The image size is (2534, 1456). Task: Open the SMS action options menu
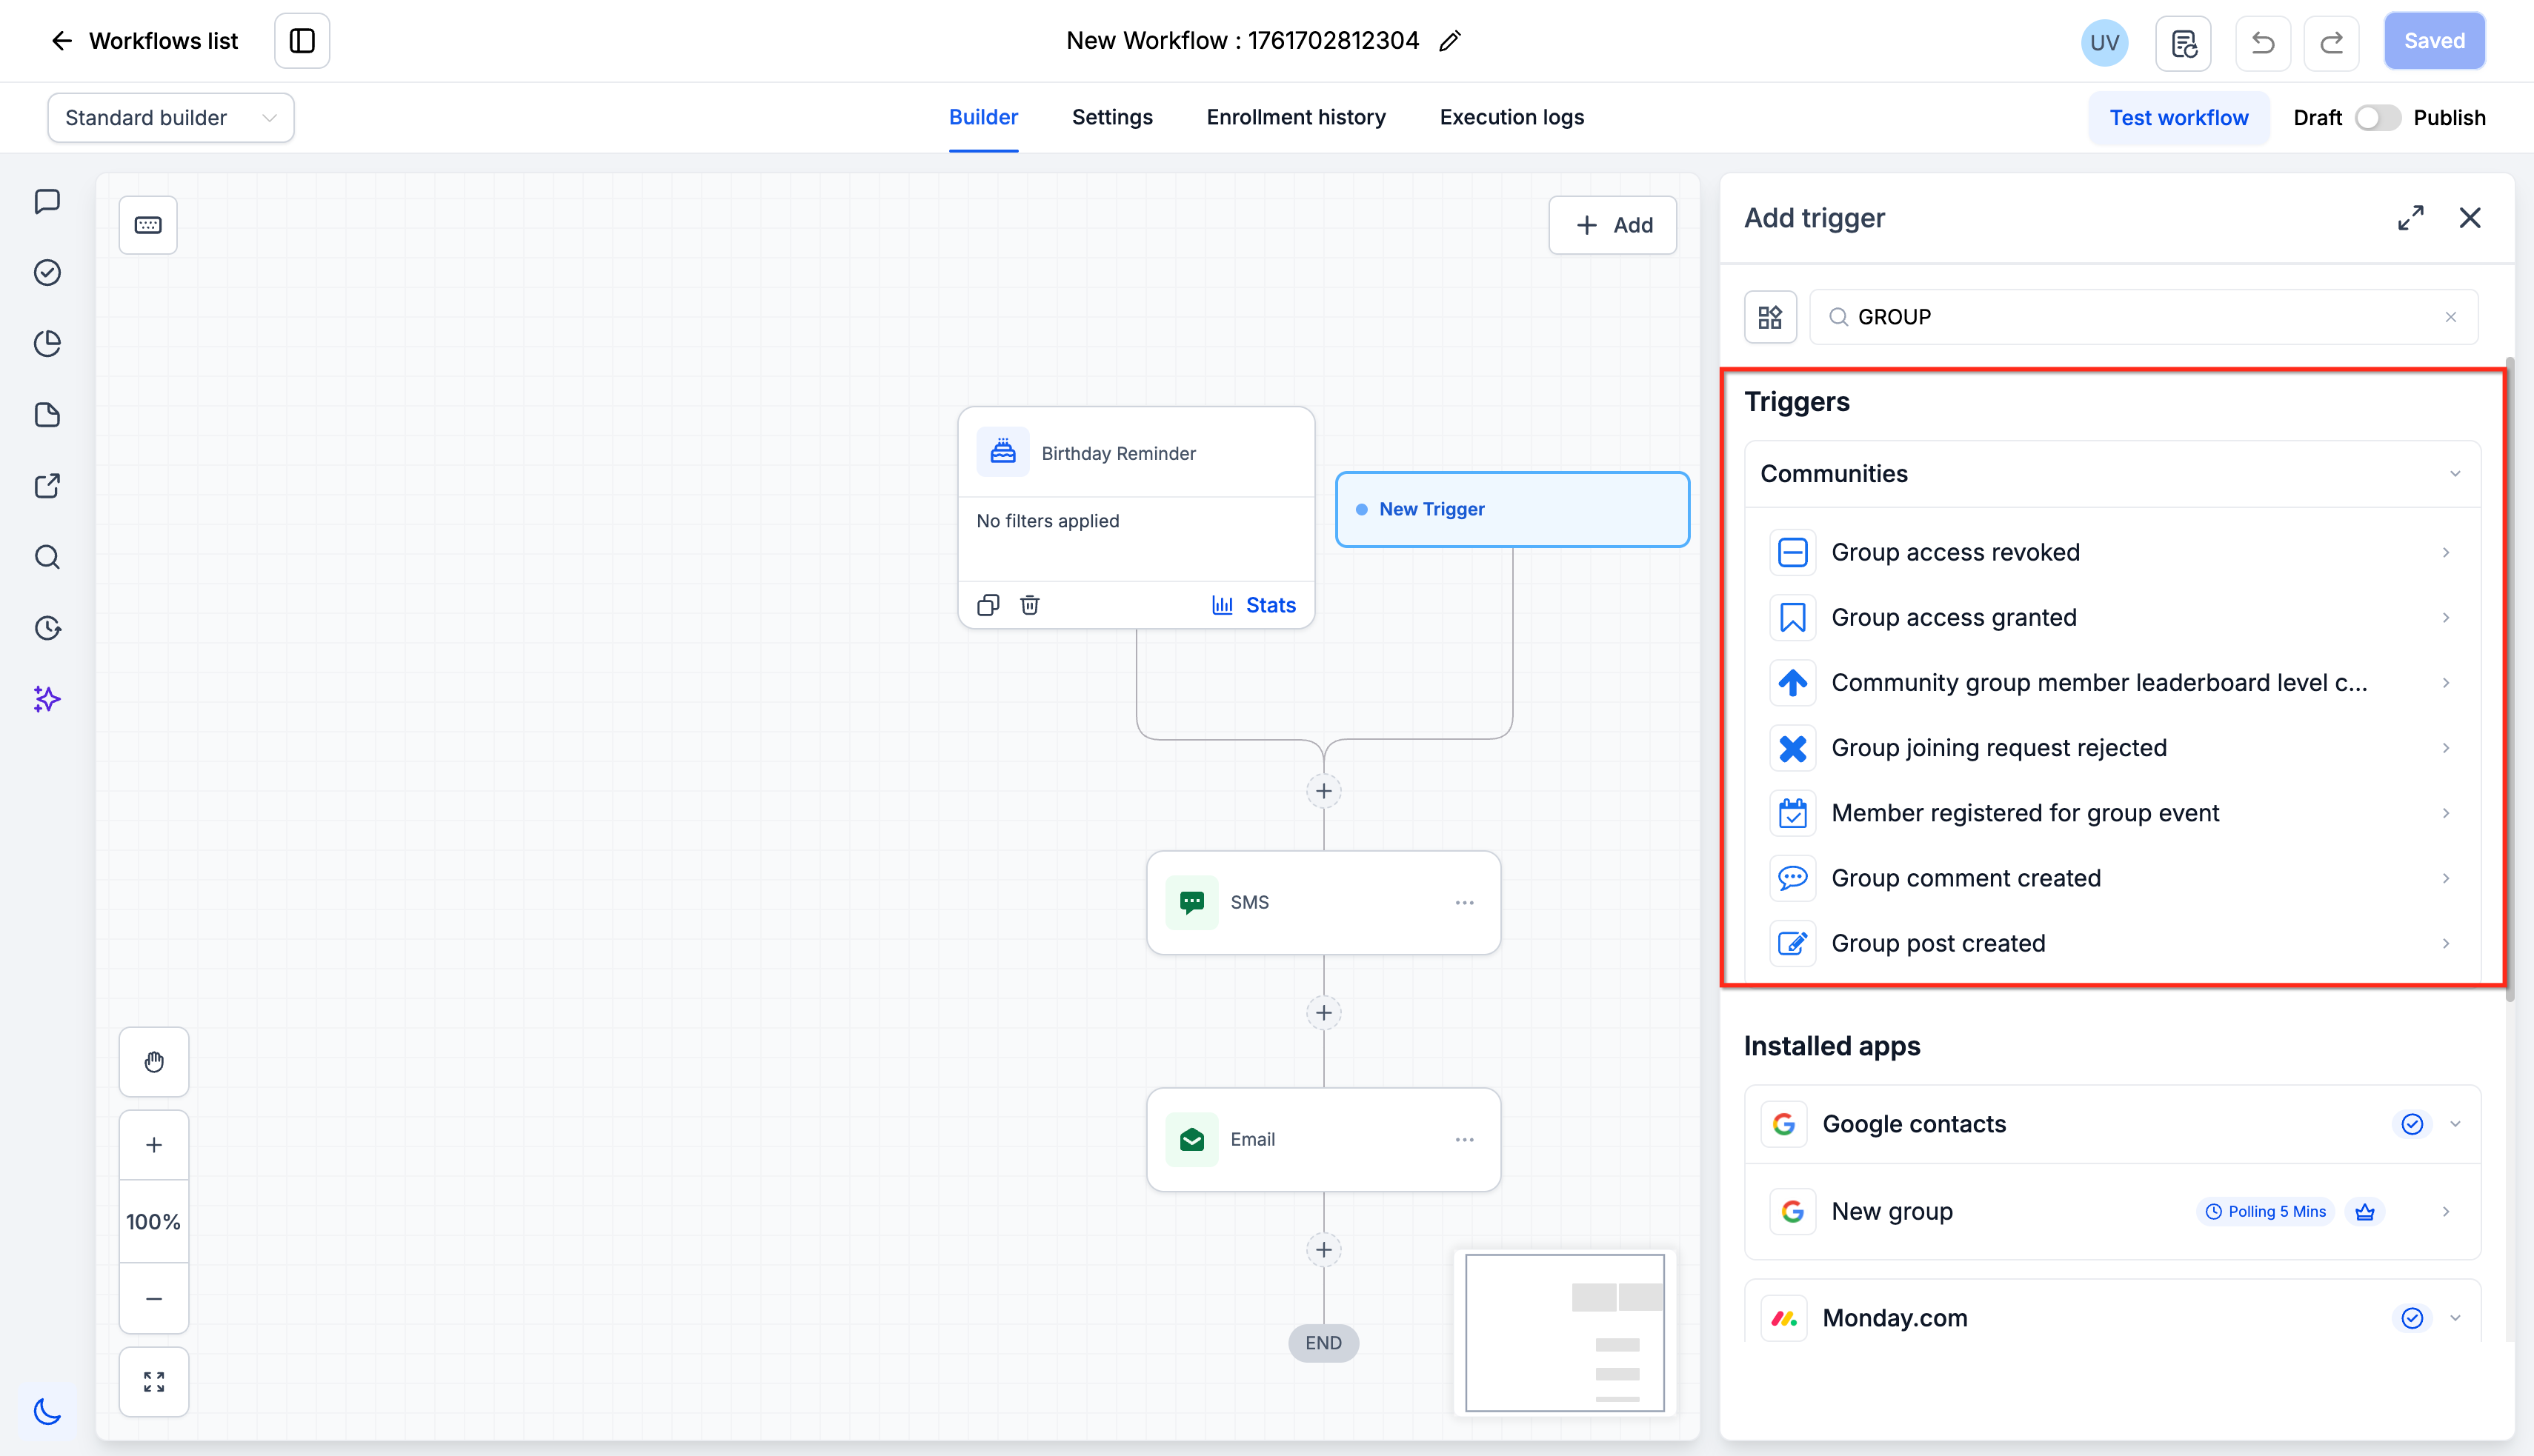click(1465, 902)
